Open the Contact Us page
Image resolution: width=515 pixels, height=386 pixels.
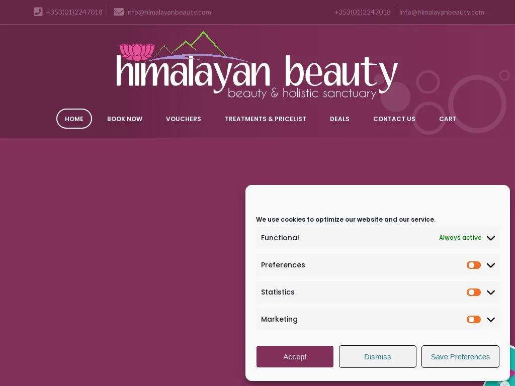[394, 119]
